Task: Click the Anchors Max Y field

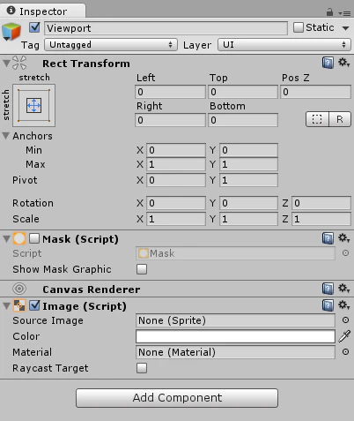Action: pyautogui.click(x=248, y=164)
